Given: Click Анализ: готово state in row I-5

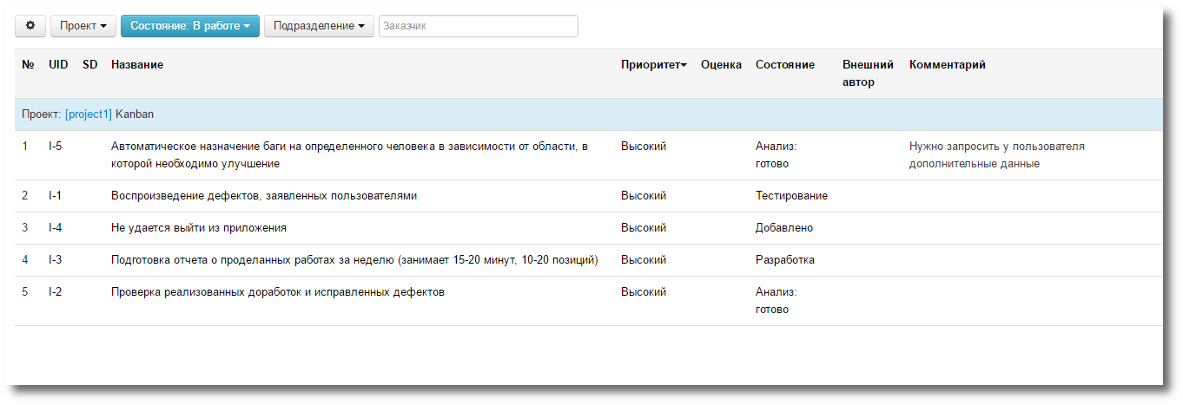Looking at the screenshot, I should coord(776,155).
